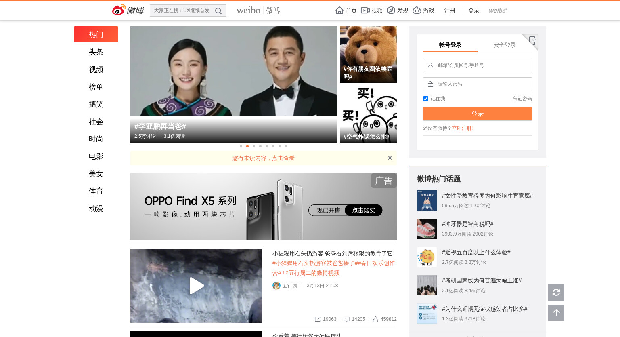Open the video icon 视频
The width and height of the screenshot is (620, 337).
coord(365,11)
